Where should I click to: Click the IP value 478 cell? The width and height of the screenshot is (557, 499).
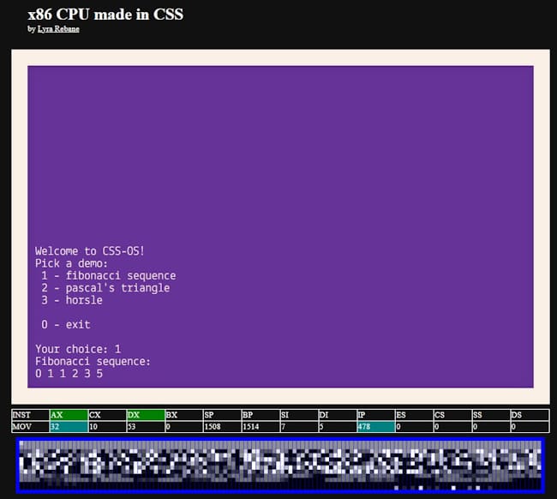click(x=376, y=426)
